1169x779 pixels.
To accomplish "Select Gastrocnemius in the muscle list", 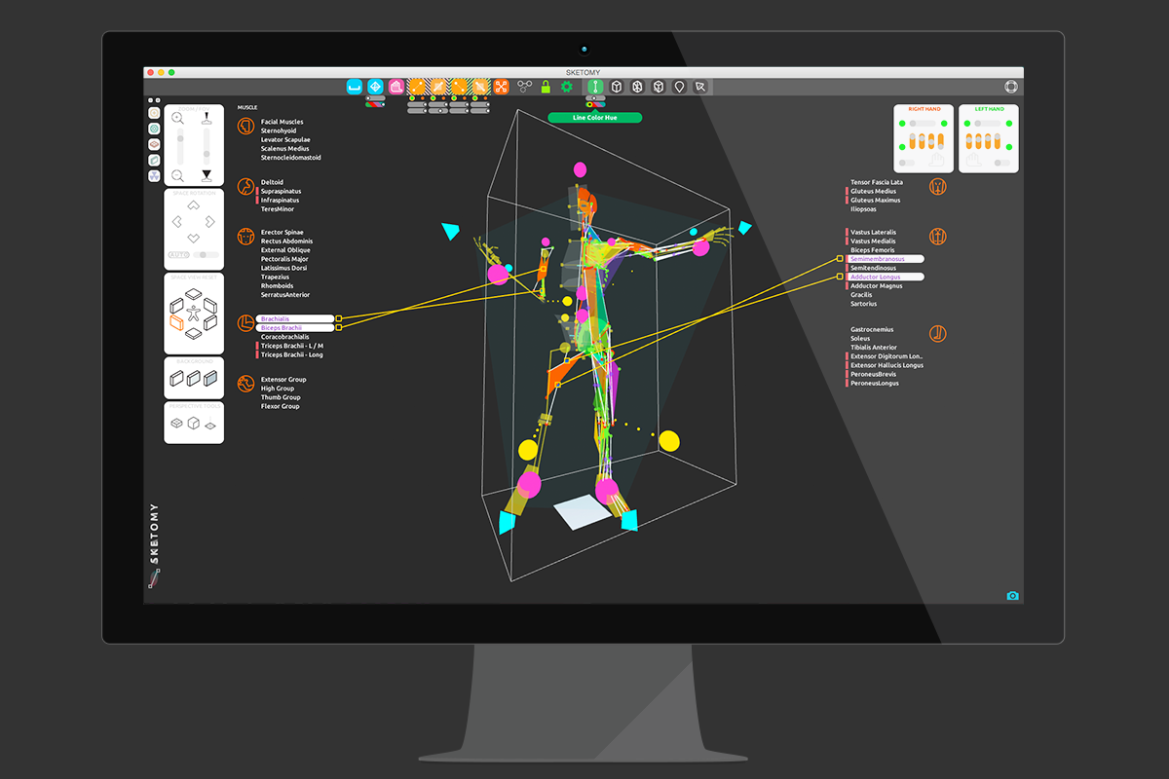I will (x=872, y=330).
